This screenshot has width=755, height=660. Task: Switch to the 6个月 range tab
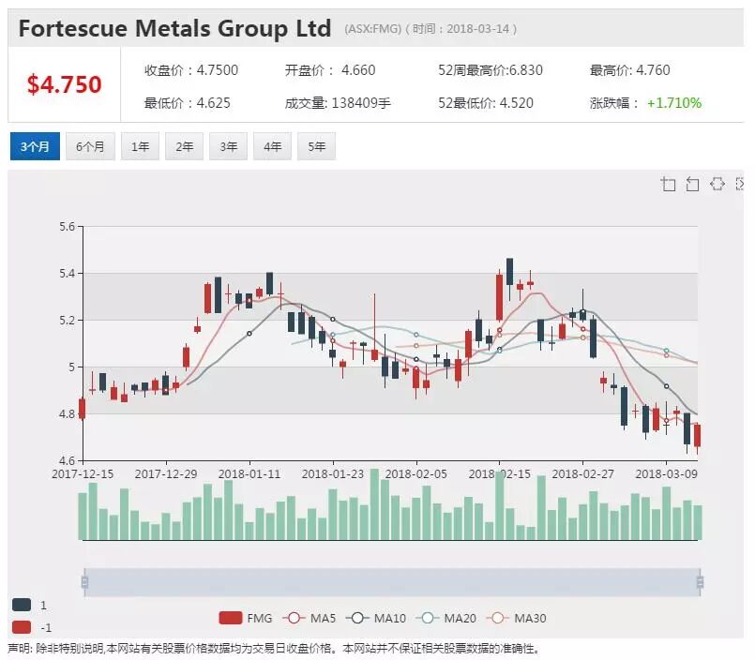coord(90,146)
